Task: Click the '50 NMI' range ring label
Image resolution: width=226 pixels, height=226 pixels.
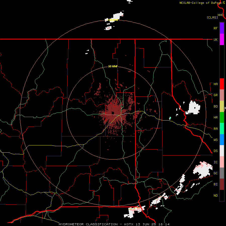Action: coord(113,67)
